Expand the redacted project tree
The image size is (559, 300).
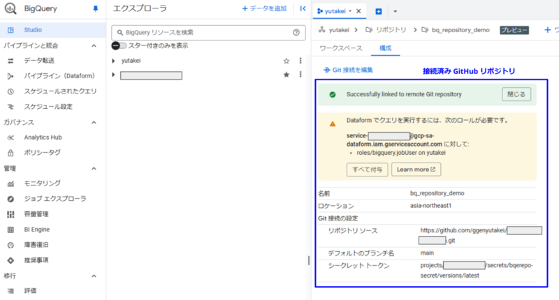click(x=113, y=75)
